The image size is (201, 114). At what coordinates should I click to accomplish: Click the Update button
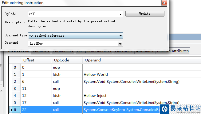click(x=145, y=14)
